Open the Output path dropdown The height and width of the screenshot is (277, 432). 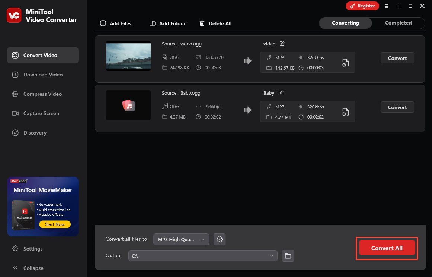pyautogui.click(x=203, y=256)
